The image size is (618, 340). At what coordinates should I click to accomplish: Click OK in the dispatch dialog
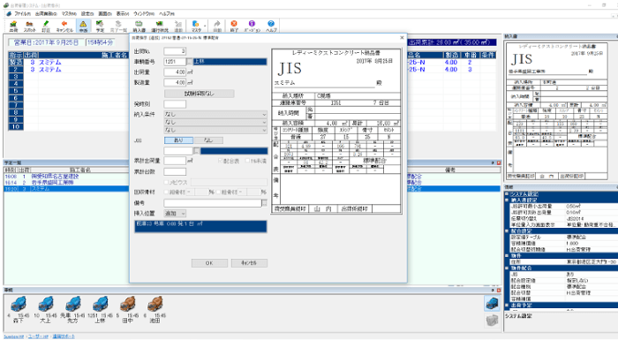pos(209,263)
